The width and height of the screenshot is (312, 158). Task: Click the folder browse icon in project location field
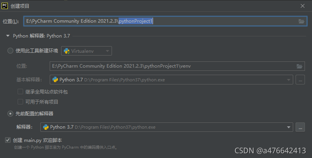(x=301, y=21)
